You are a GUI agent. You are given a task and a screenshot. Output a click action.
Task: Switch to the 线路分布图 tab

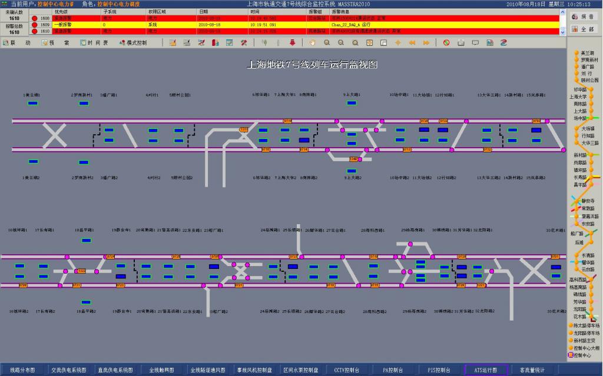coord(22,370)
